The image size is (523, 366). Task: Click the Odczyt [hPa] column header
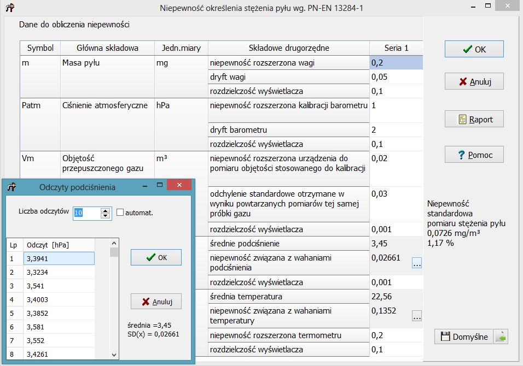(59, 245)
